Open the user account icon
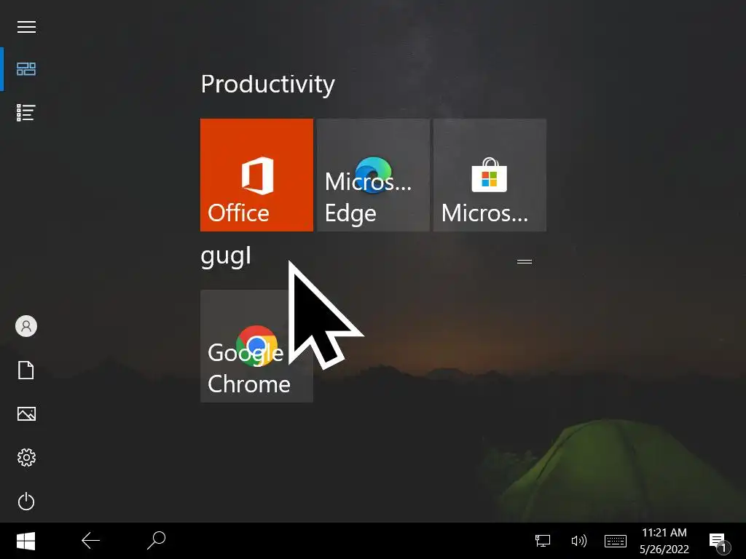This screenshot has width=746, height=559. click(x=26, y=326)
